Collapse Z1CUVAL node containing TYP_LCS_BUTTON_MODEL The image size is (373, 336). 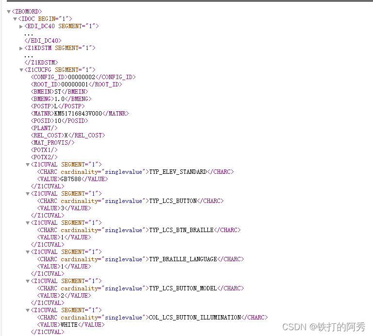point(28,281)
